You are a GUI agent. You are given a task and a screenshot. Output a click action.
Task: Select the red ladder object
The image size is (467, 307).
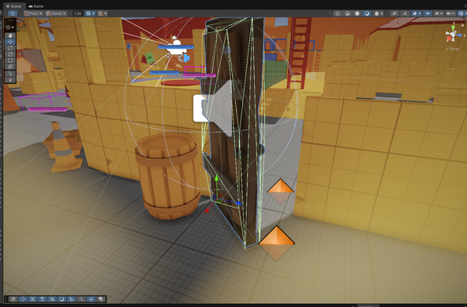coord(299,52)
